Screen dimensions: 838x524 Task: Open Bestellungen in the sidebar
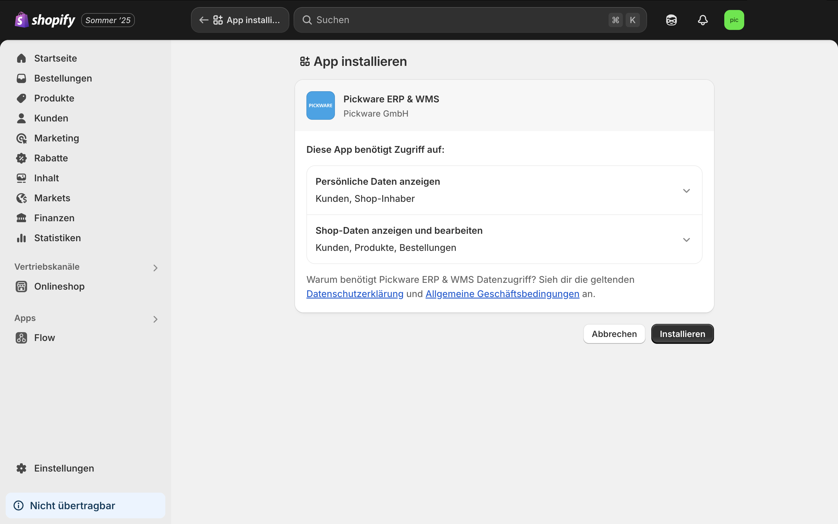63,78
